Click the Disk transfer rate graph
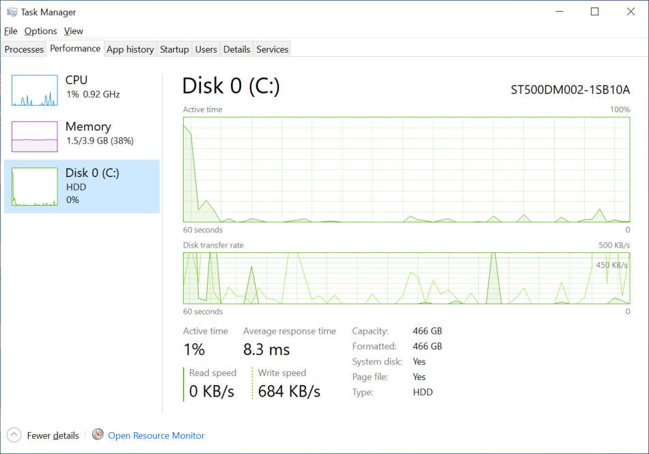The width and height of the screenshot is (649, 454). (406, 278)
